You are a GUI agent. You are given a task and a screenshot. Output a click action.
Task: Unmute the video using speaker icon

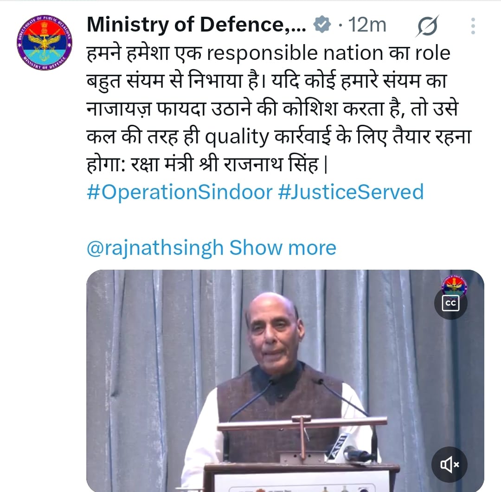point(449,464)
